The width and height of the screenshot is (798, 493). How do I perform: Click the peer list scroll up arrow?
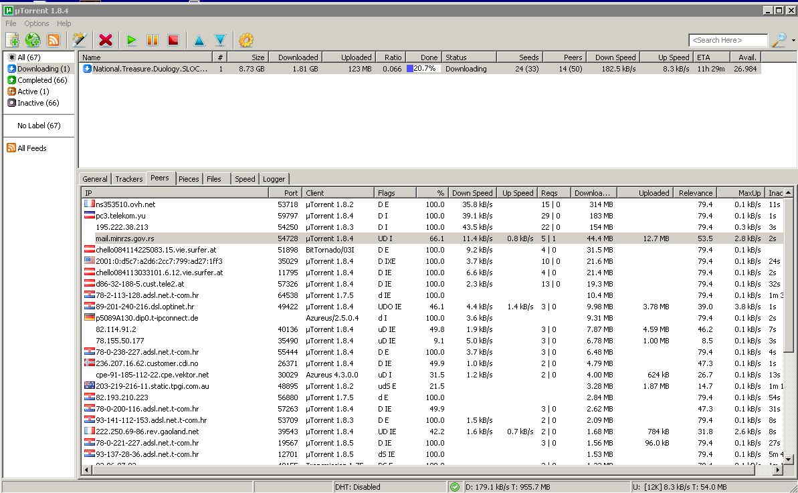tap(789, 192)
